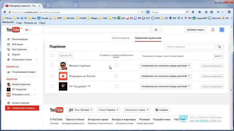
Task: Select the Популярне на YouTub row checkbox
Action: coord(52,76)
